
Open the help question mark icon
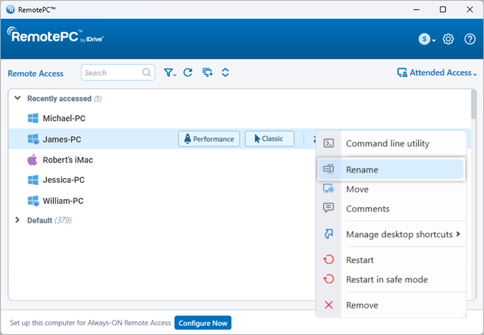pos(470,39)
